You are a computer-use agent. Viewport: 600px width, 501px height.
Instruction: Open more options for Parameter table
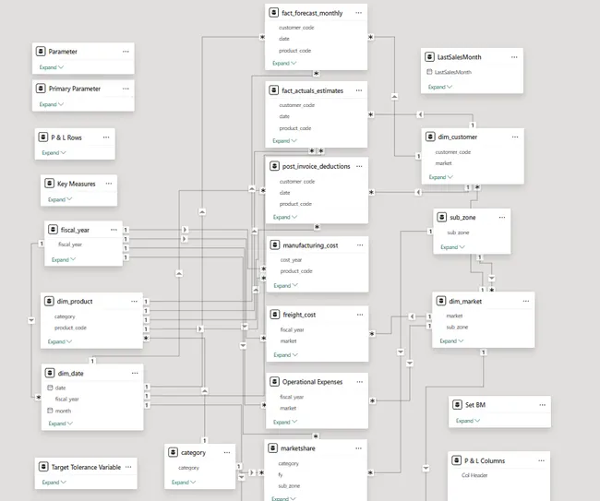pyautogui.click(x=126, y=52)
